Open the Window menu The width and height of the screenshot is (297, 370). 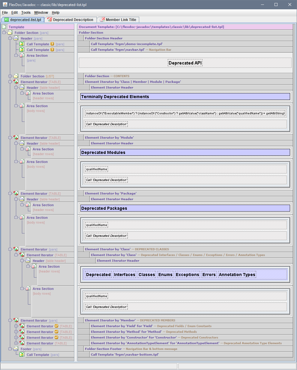click(x=41, y=13)
